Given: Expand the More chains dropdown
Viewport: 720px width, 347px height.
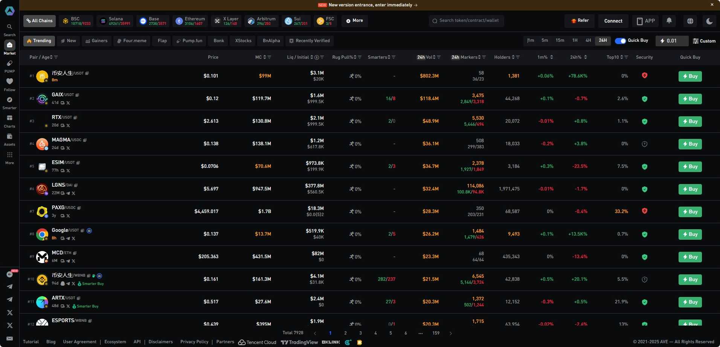Looking at the screenshot, I should point(354,21).
